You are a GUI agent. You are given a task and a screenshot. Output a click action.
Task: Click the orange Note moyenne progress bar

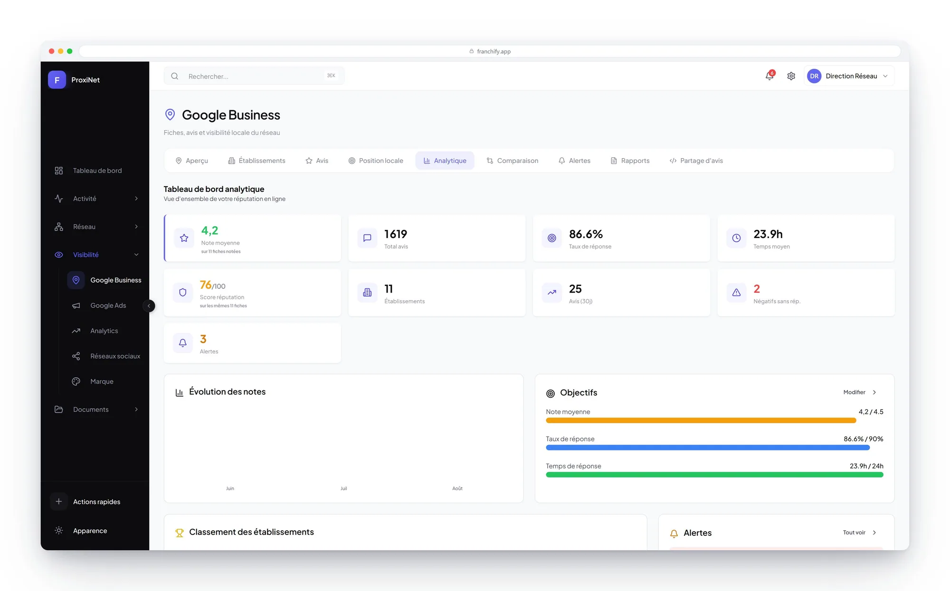[x=701, y=420]
